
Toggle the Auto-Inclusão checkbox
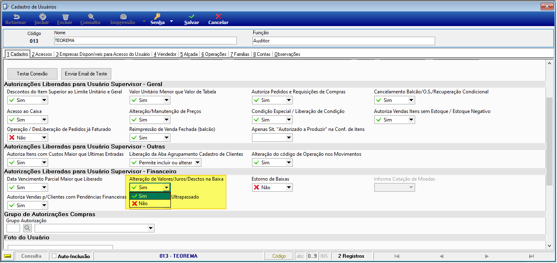tap(54, 256)
